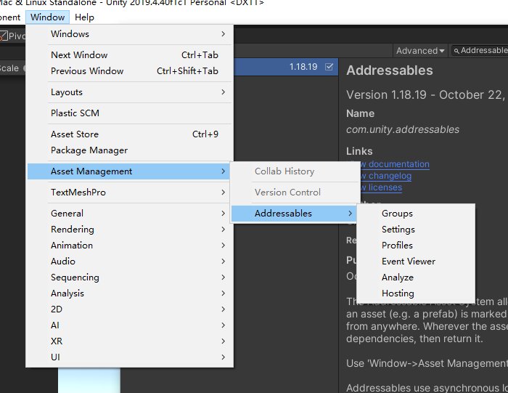Open the Window menu
Image resolution: width=508 pixels, height=393 pixels.
(x=48, y=17)
